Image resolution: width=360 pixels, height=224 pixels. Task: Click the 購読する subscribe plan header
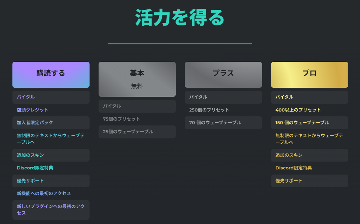[x=51, y=75]
